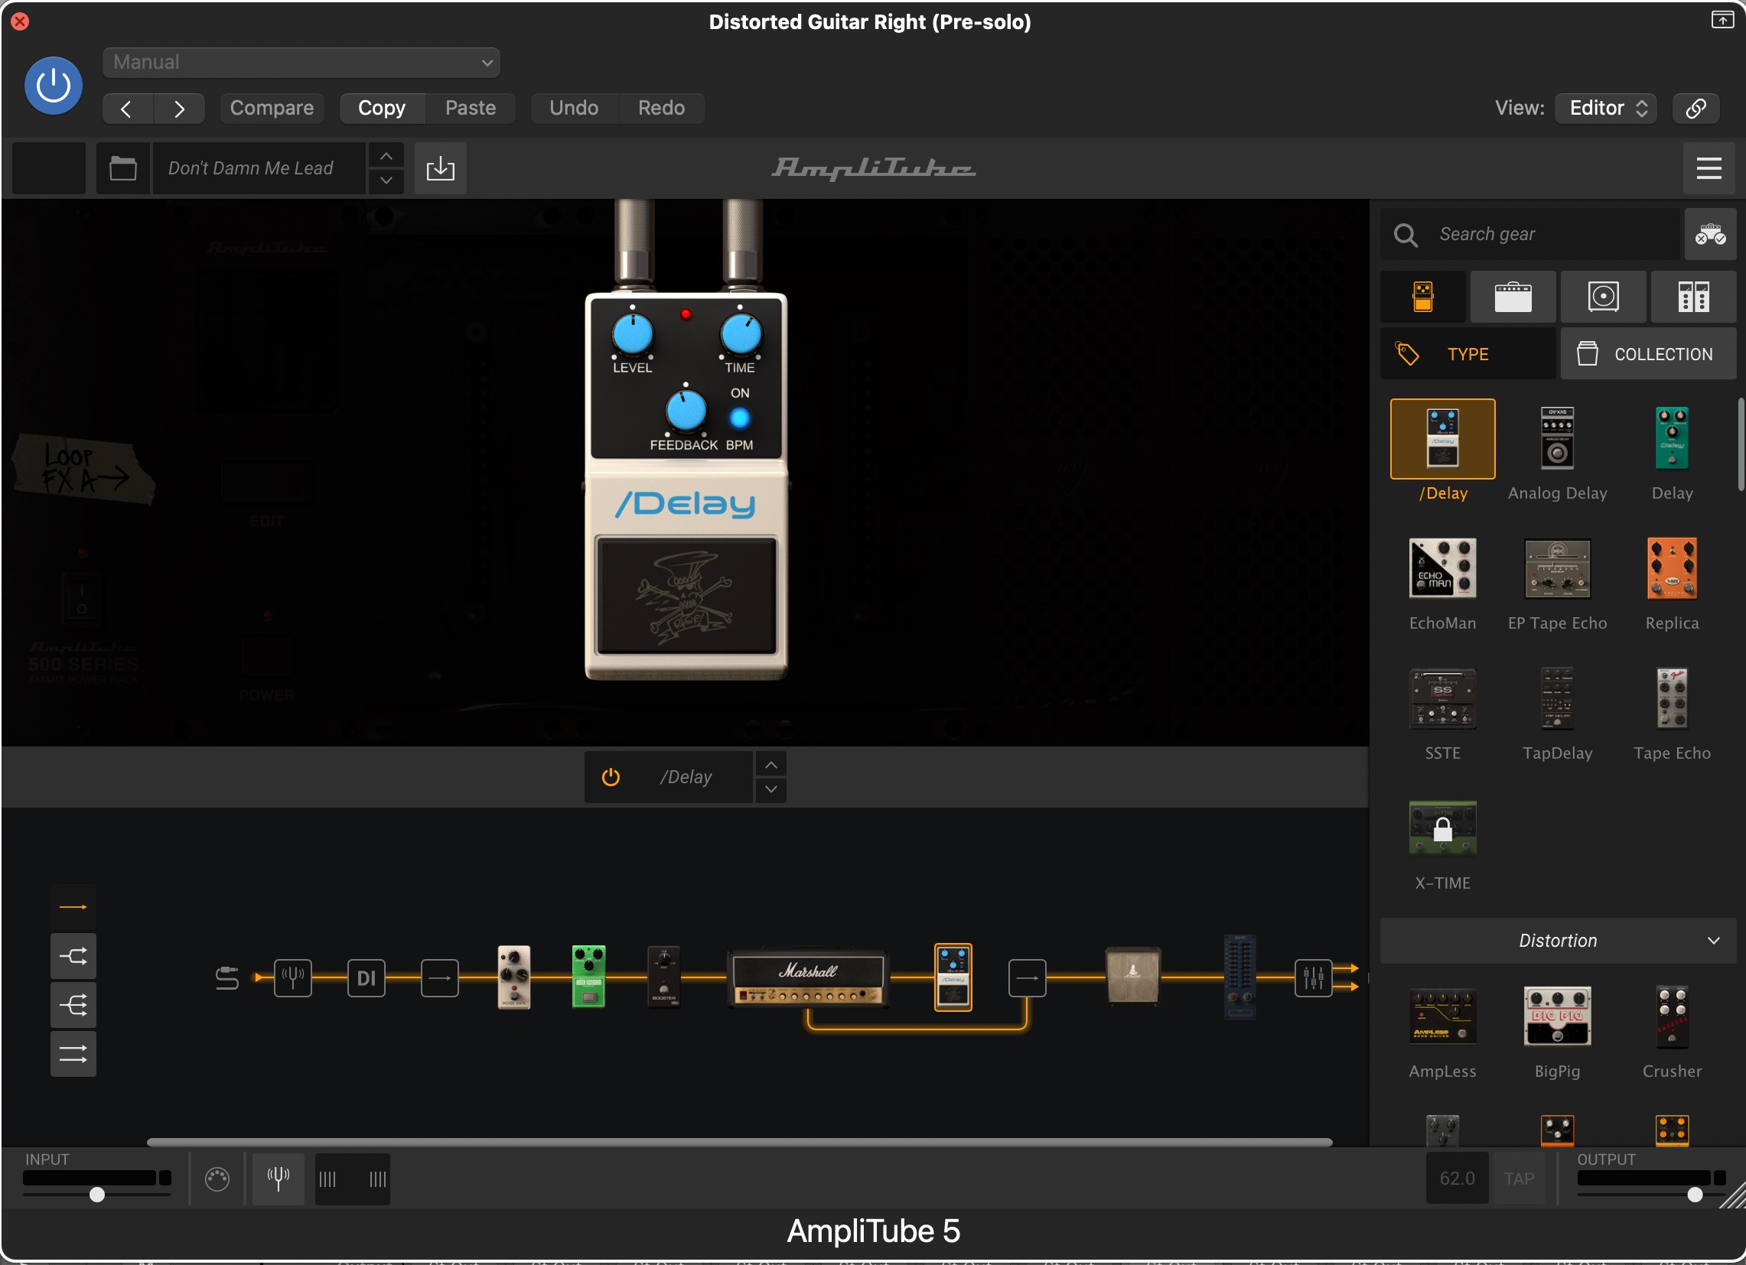Select the AmpLess distortion pedal
This screenshot has height=1265, width=1746.
1443,1017
